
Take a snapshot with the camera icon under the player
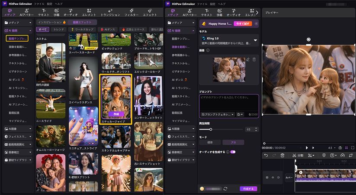[x=340, y=148]
